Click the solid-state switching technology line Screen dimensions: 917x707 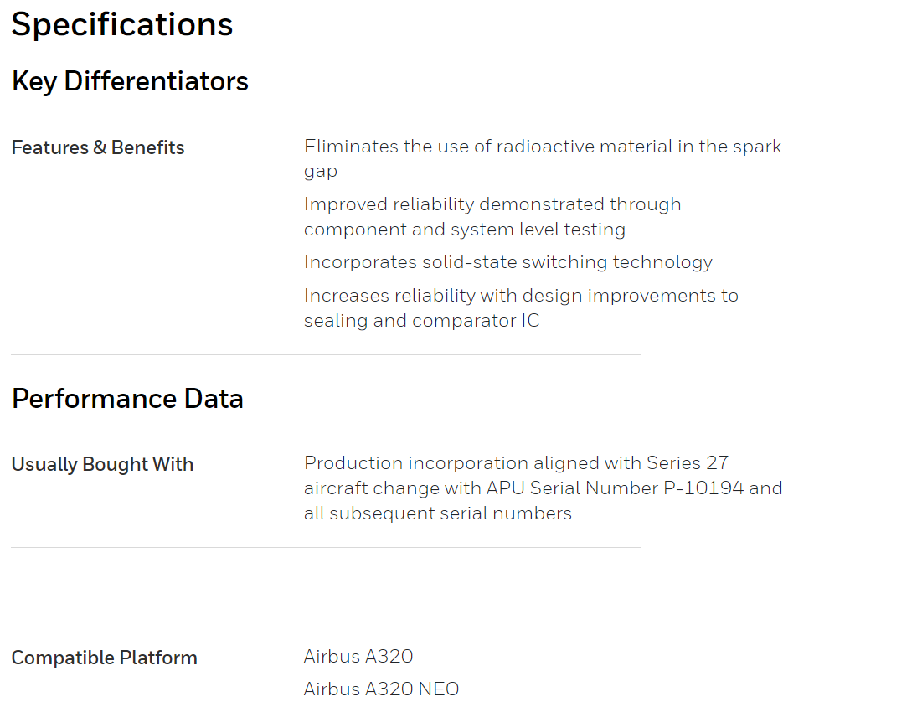[508, 262]
